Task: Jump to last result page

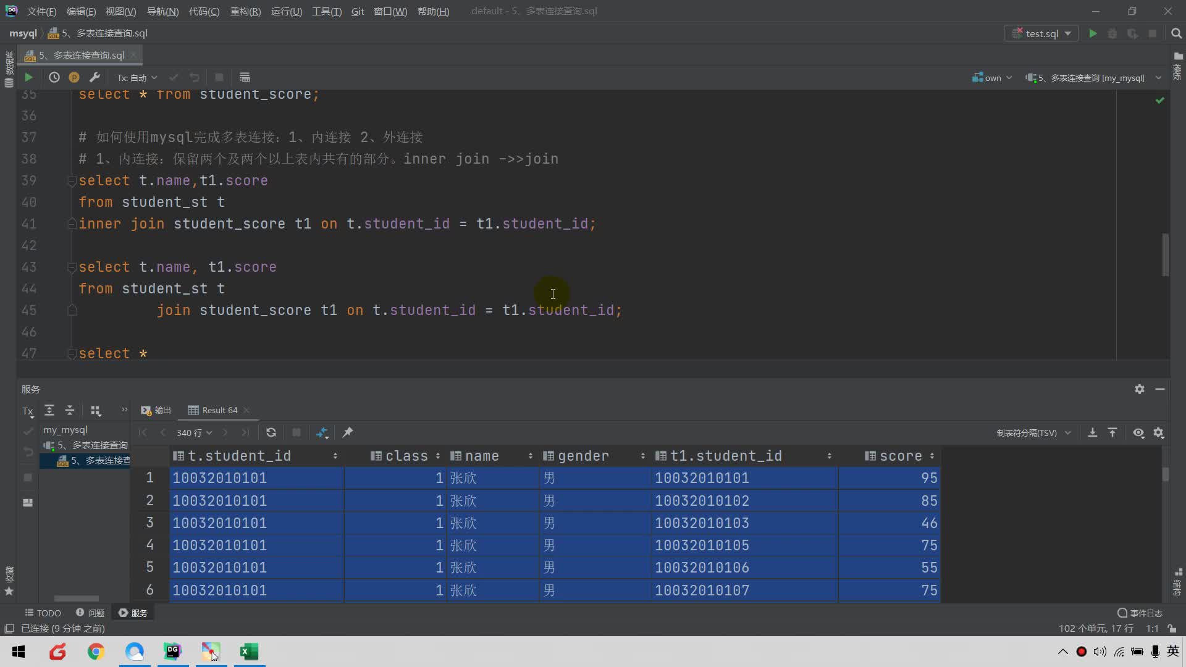Action: (x=246, y=432)
